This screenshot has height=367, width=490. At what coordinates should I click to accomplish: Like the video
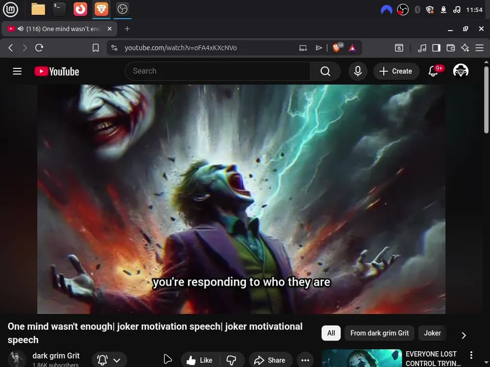(x=200, y=360)
